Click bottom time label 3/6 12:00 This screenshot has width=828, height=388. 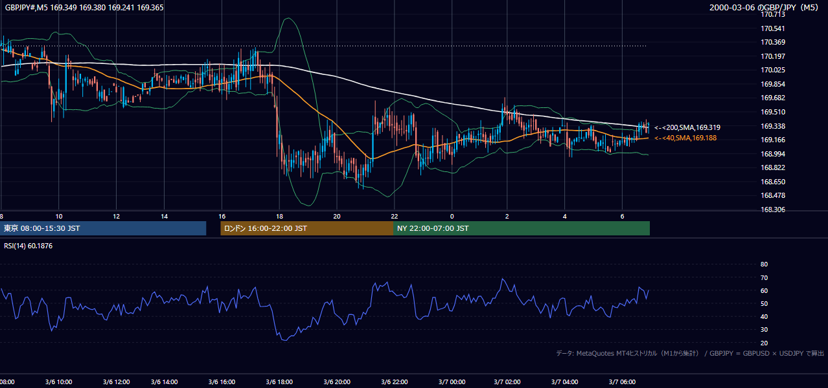pyautogui.click(x=115, y=382)
